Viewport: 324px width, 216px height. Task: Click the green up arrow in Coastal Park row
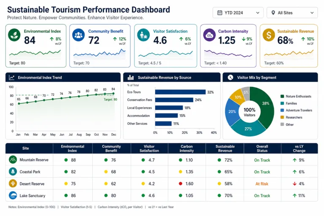294,172
